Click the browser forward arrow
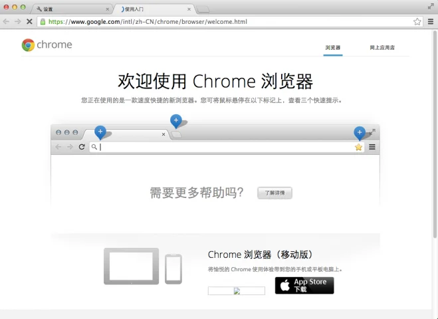The height and width of the screenshot is (319, 438). (x=17, y=21)
